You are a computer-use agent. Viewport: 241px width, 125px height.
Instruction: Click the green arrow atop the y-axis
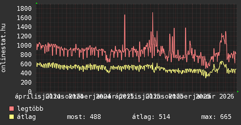click(37, 3)
